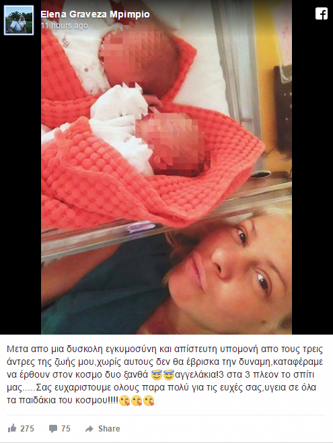Click the caption line ending 'κοσμου!!!!'
Image resolution: width=333 pixels, height=443 pixels.
(x=81, y=401)
